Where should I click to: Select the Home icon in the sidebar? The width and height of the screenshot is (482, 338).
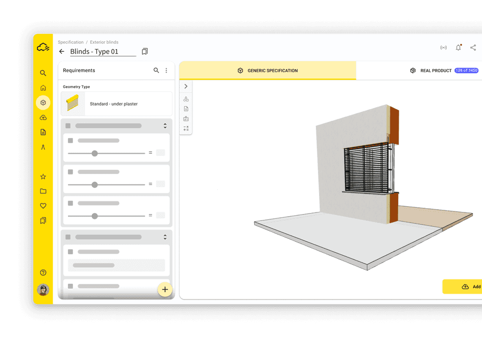tap(43, 88)
